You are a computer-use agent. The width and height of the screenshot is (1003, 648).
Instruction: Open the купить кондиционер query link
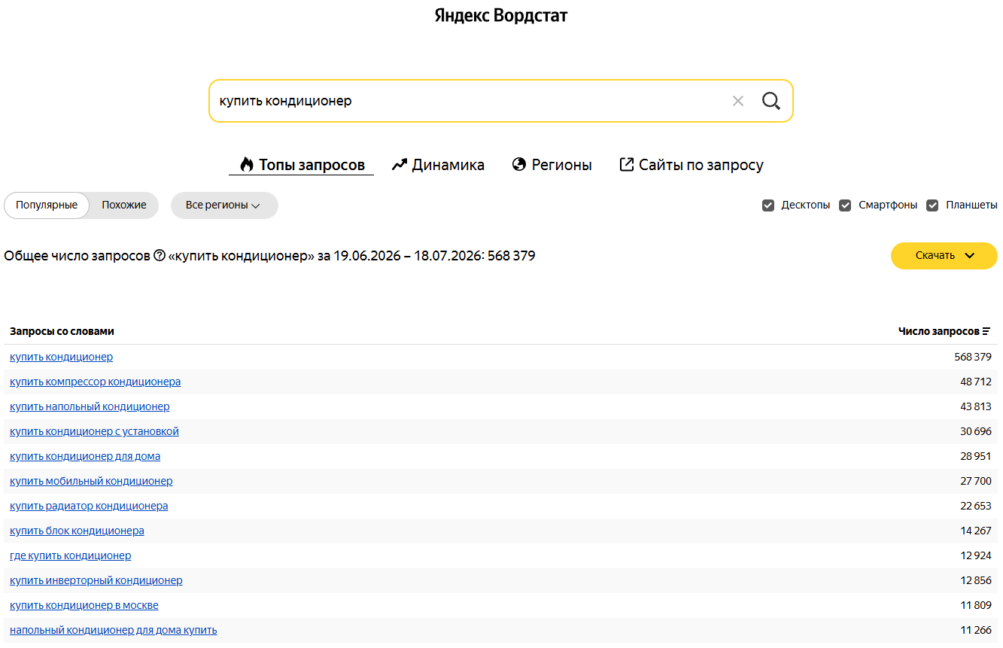click(62, 357)
